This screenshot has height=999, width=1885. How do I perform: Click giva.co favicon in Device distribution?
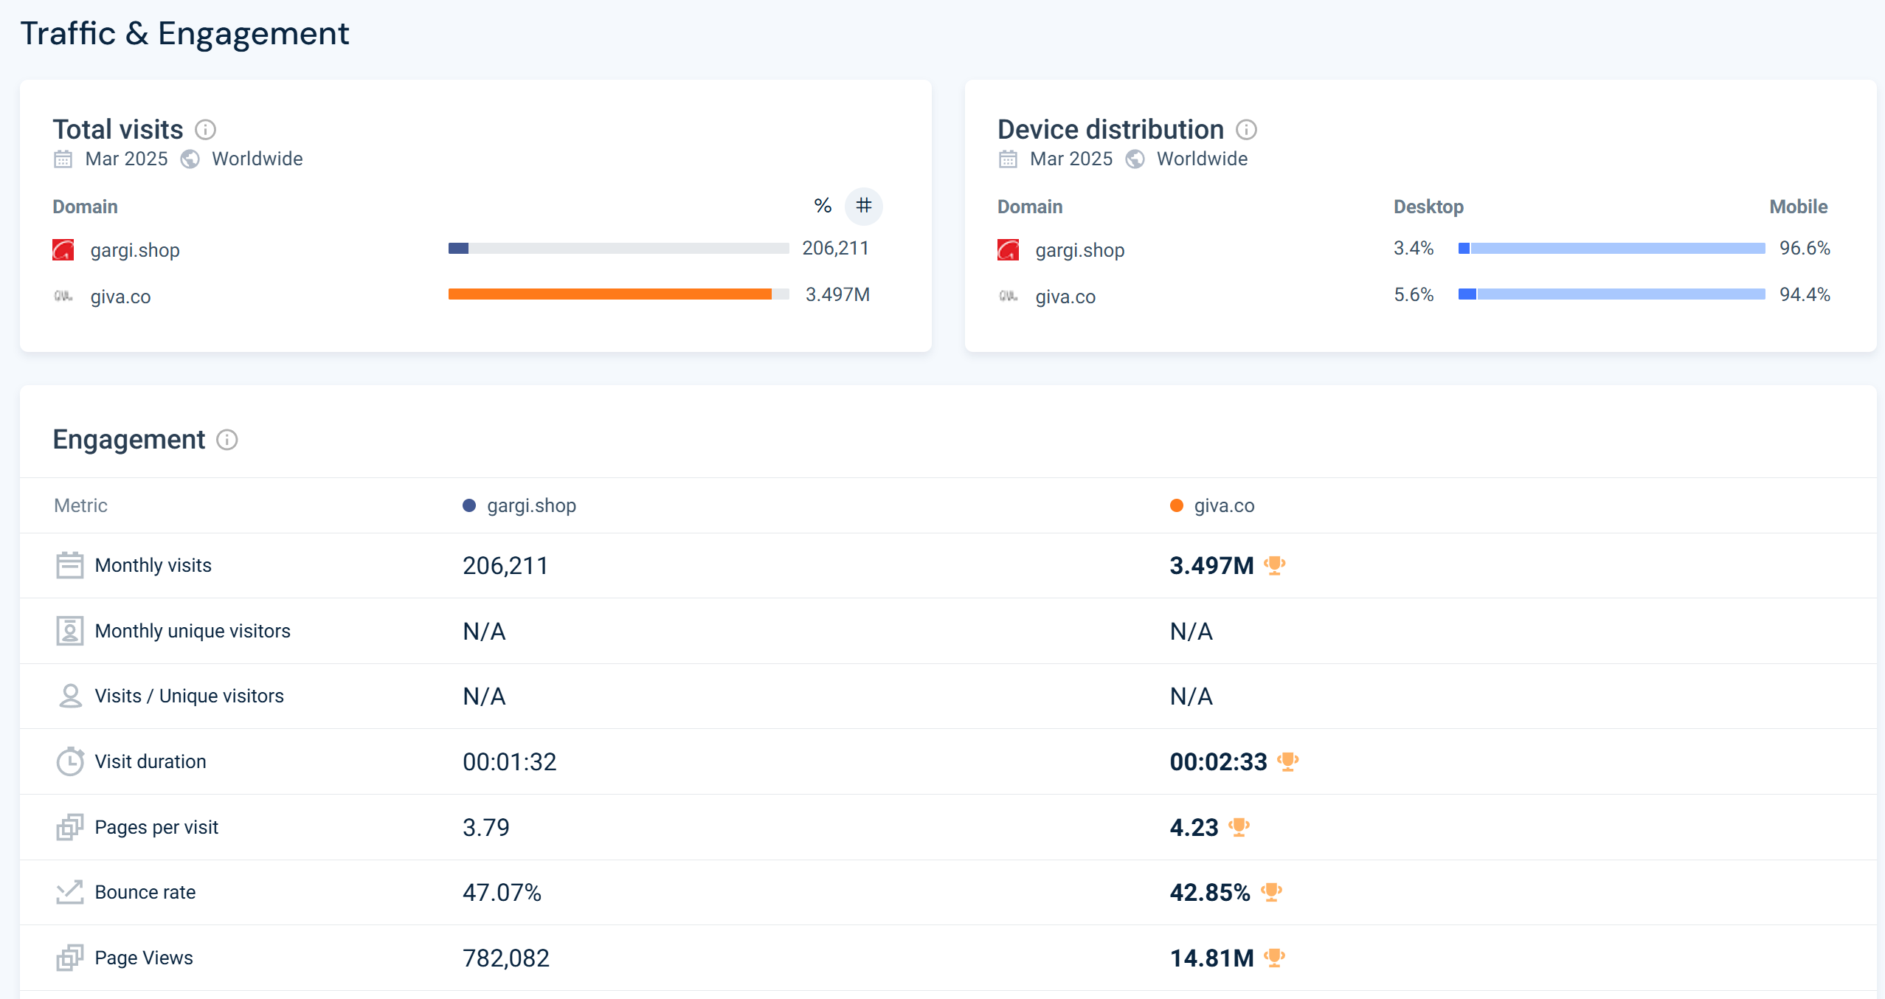(1008, 296)
